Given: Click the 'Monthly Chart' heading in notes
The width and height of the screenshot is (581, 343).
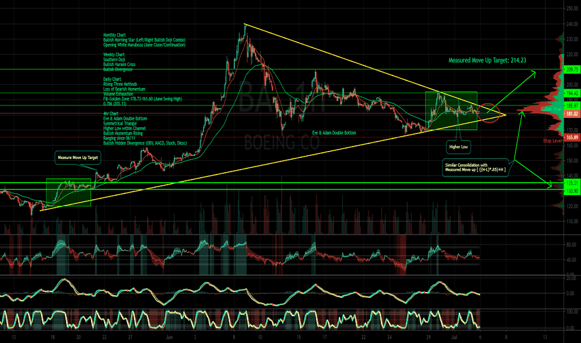Looking at the screenshot, I should click(115, 35).
